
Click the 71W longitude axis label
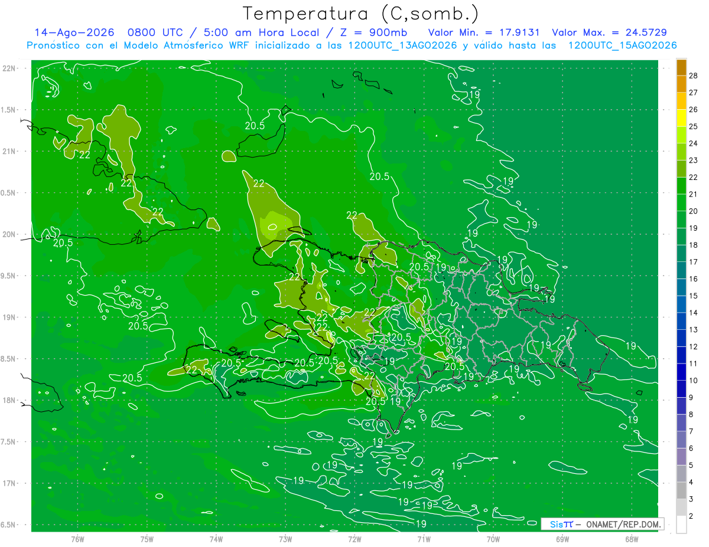[424, 539]
